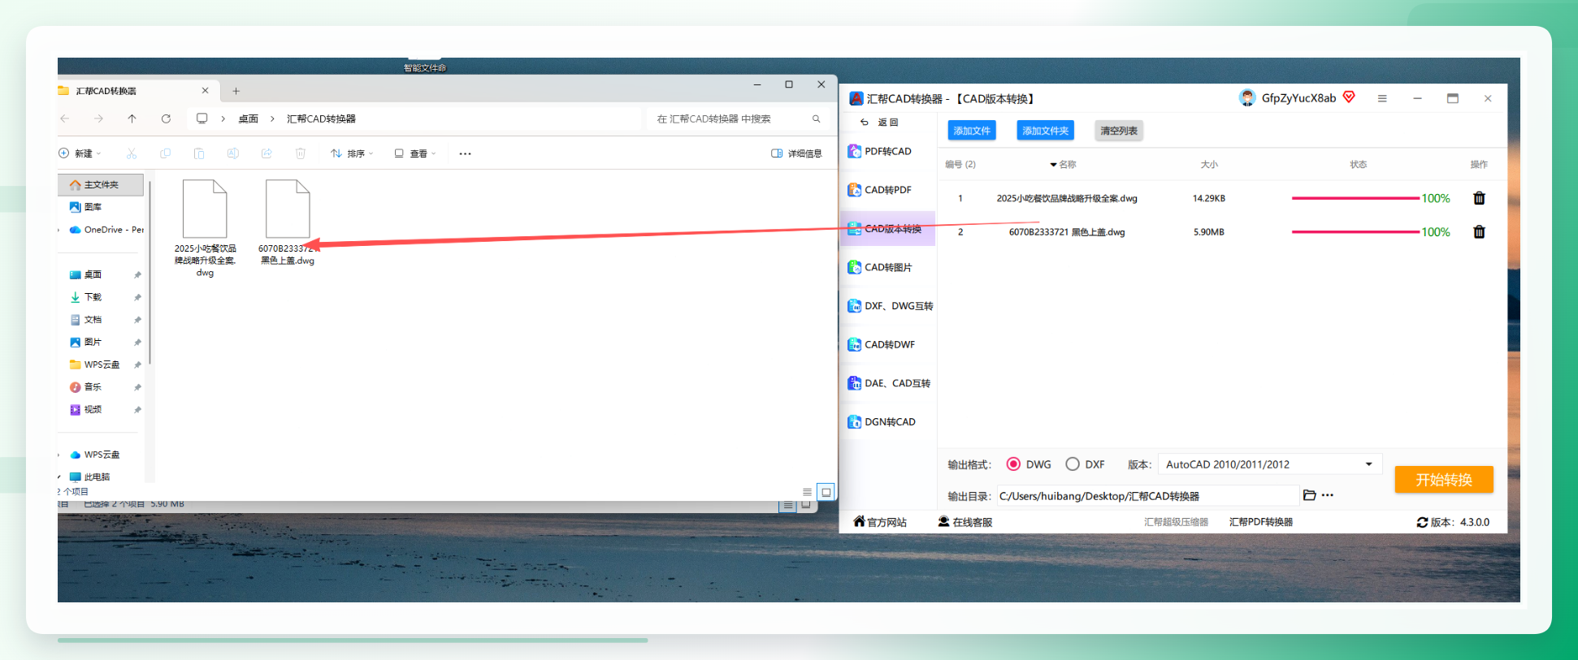The image size is (1578, 660).
Task: Open the 排序 sort dropdown in File Explorer
Action: click(352, 153)
